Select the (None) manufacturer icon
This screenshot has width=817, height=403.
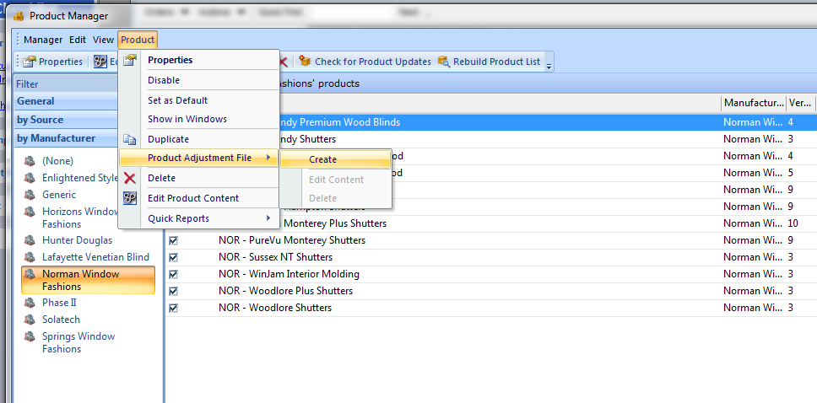(30, 161)
